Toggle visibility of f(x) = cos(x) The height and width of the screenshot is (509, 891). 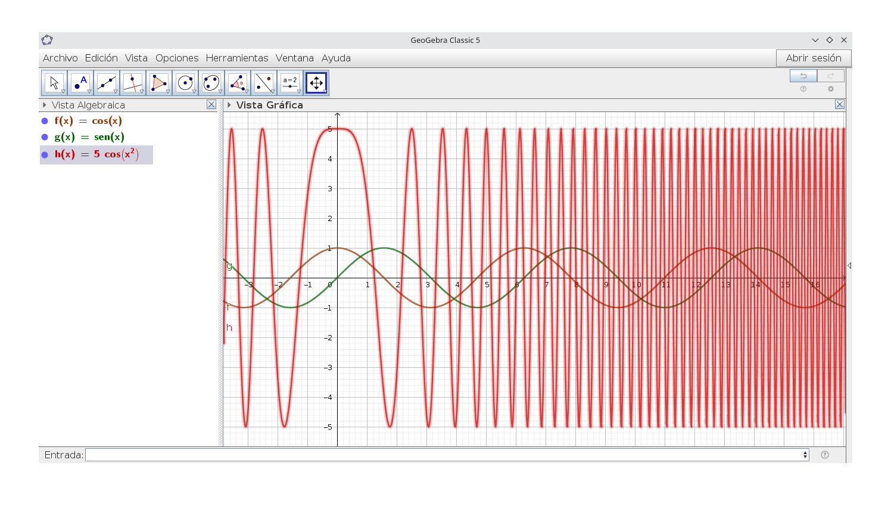tap(45, 121)
